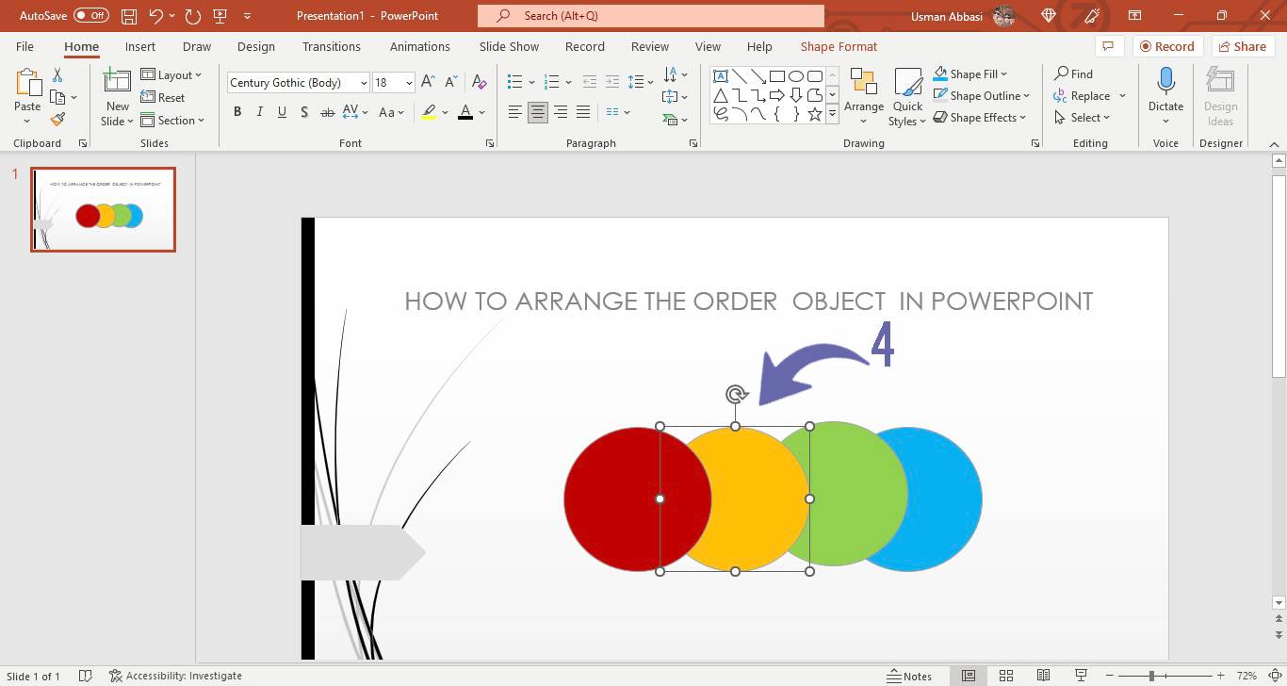1287x686 pixels.
Task: Select the rectangle shape in gallery
Action: pos(776,76)
